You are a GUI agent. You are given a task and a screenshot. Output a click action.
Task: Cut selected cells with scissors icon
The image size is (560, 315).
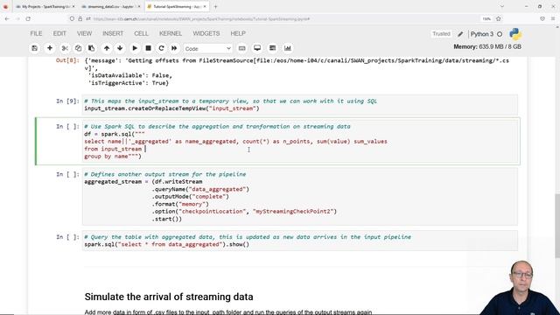click(65, 48)
